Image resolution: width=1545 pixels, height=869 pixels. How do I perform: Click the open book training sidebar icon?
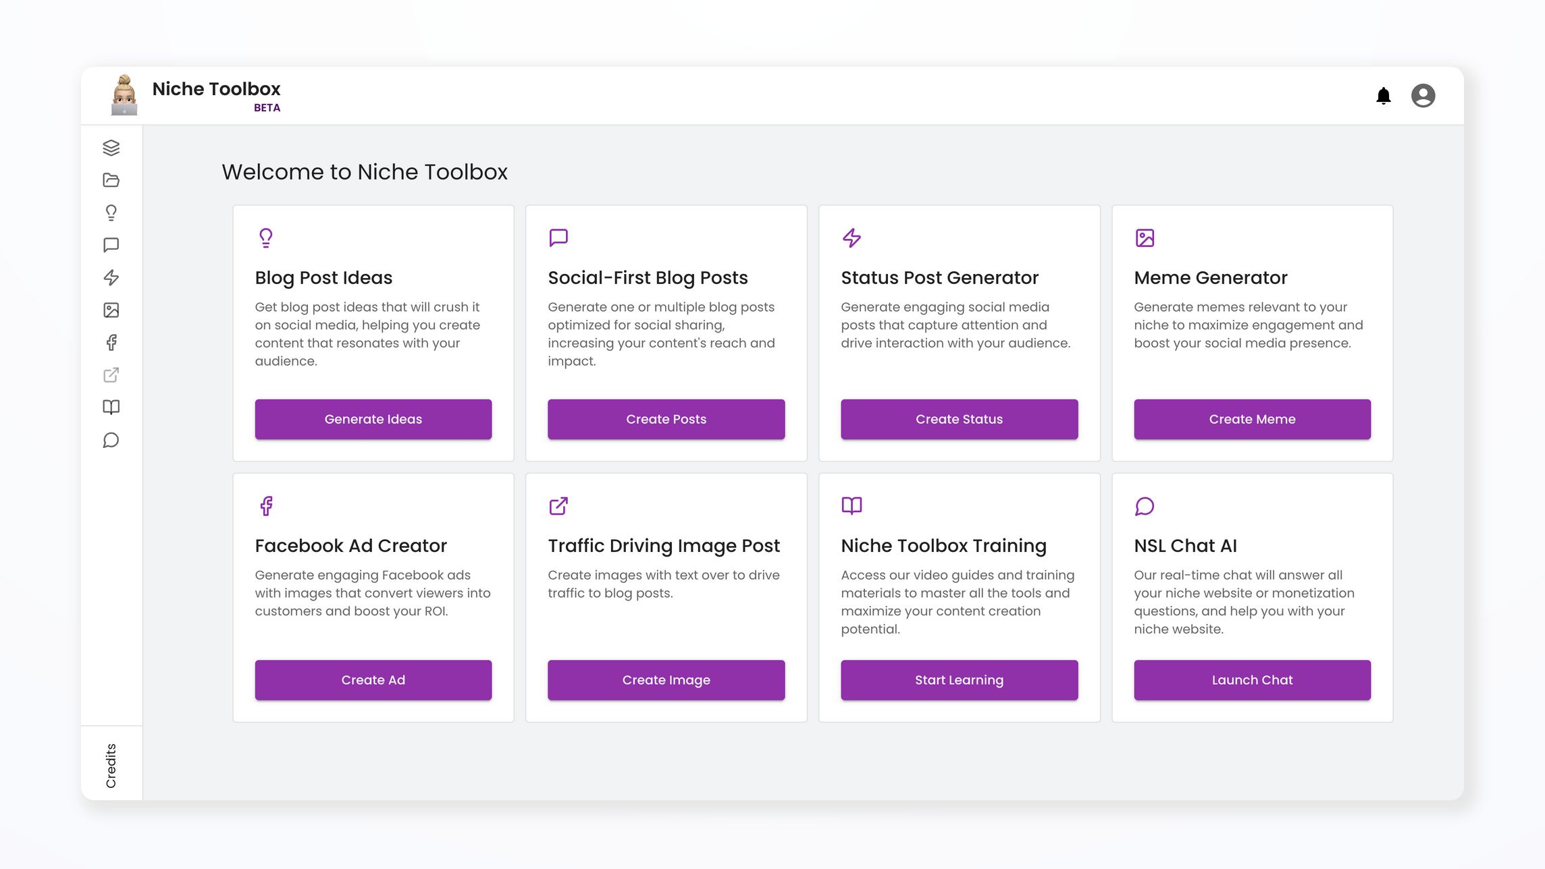[111, 407]
